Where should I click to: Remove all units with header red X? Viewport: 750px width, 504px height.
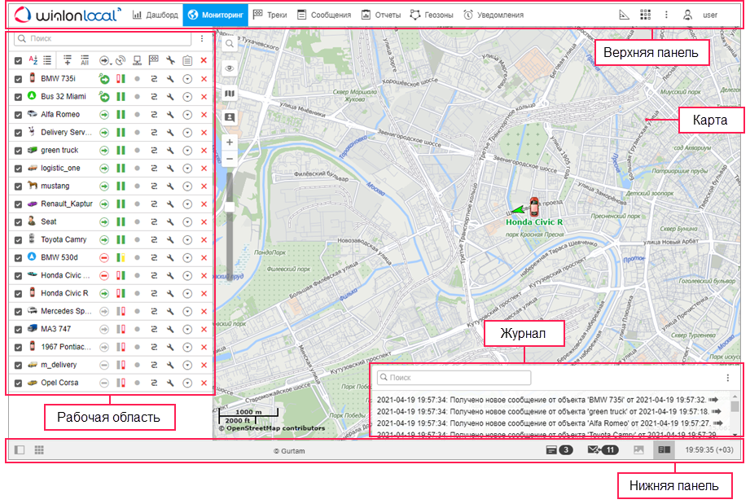204,60
